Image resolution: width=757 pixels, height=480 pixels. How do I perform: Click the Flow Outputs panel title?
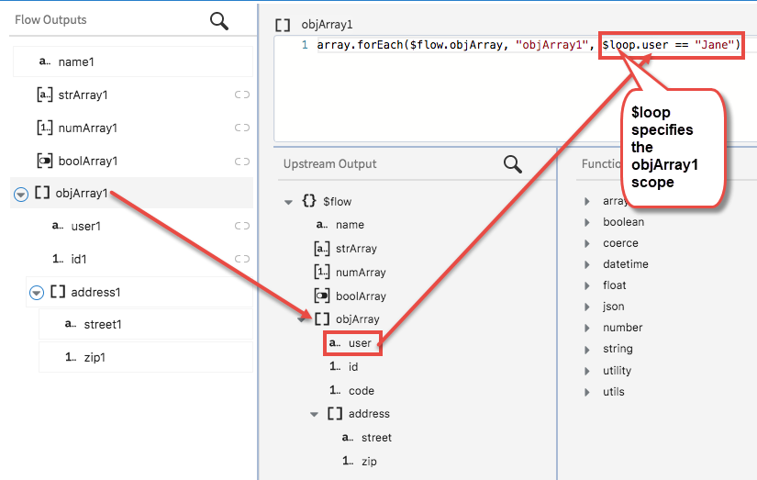coord(50,20)
